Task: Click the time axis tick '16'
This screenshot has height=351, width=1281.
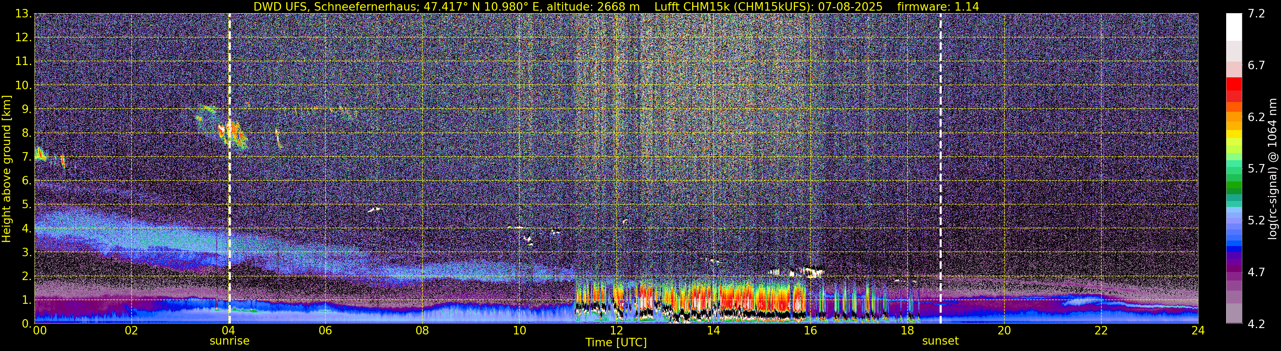Action: pos(810,330)
